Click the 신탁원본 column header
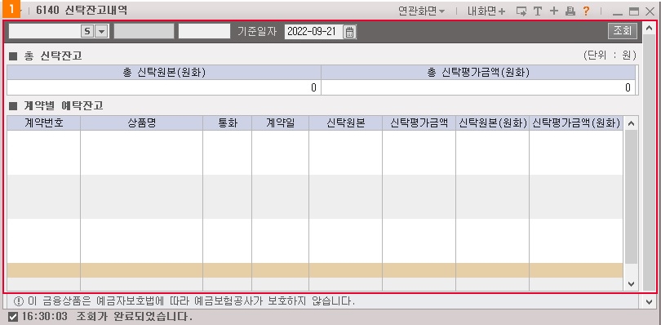This screenshot has width=661, height=325. point(346,122)
